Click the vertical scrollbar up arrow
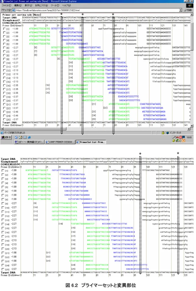 [192, 14]
